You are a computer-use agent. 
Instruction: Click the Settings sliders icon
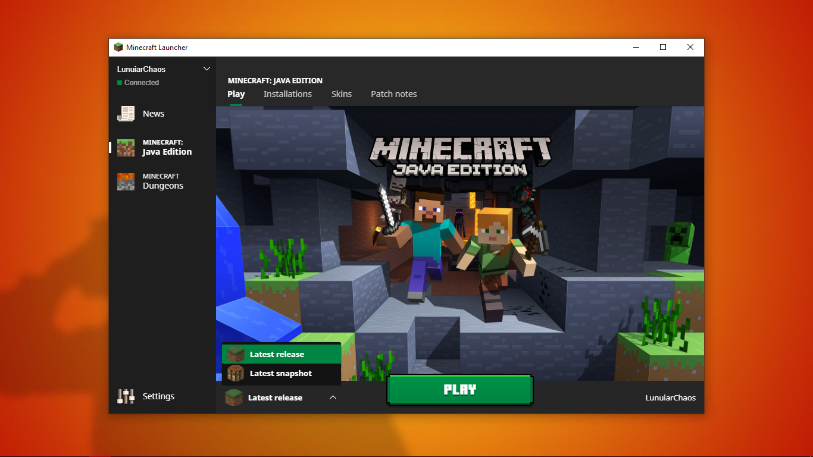point(126,396)
